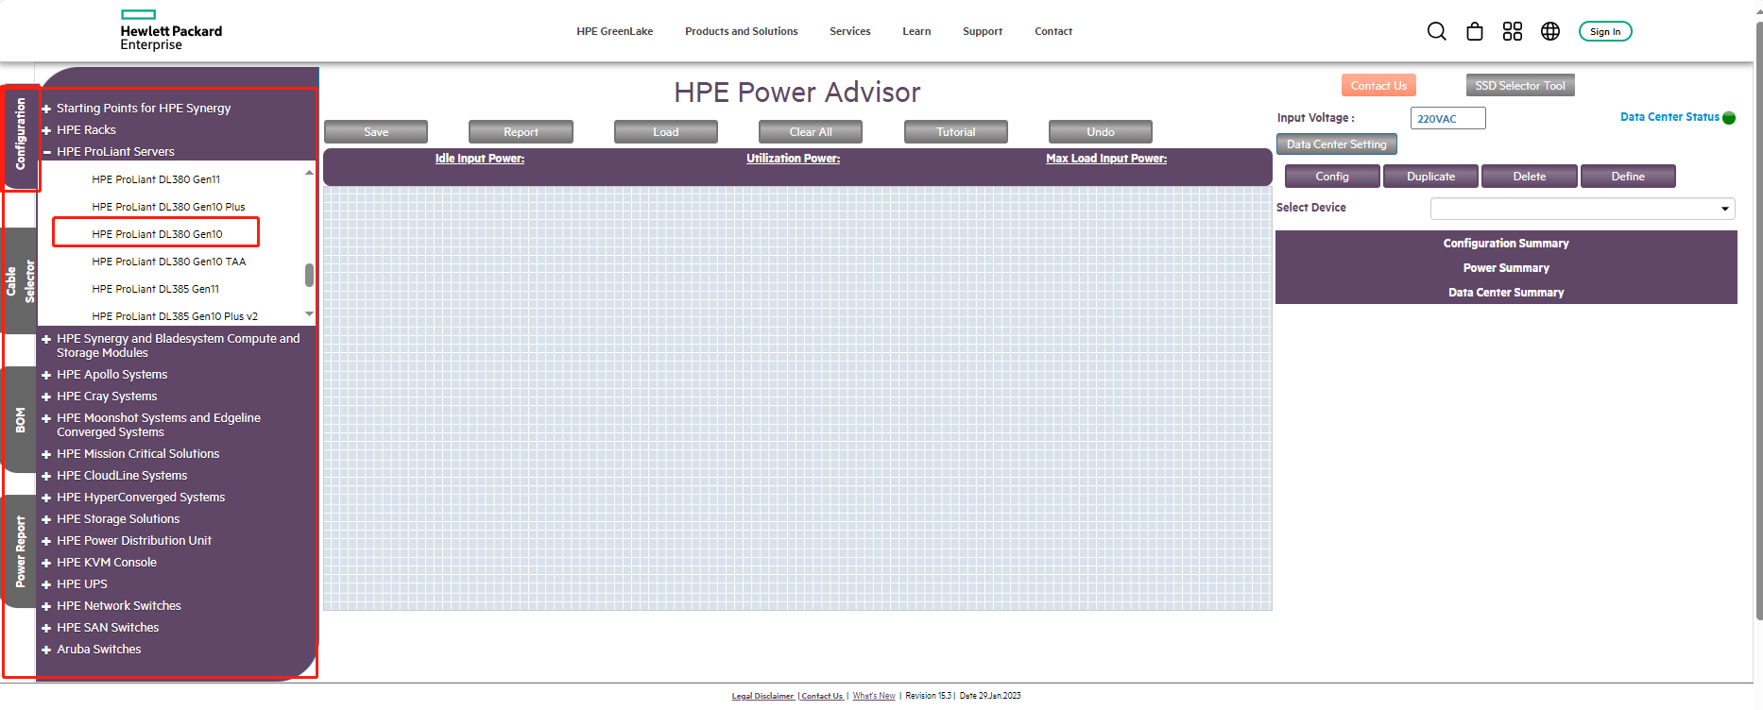Open the footer Contact Us link
1763x710 pixels.
pos(822,696)
